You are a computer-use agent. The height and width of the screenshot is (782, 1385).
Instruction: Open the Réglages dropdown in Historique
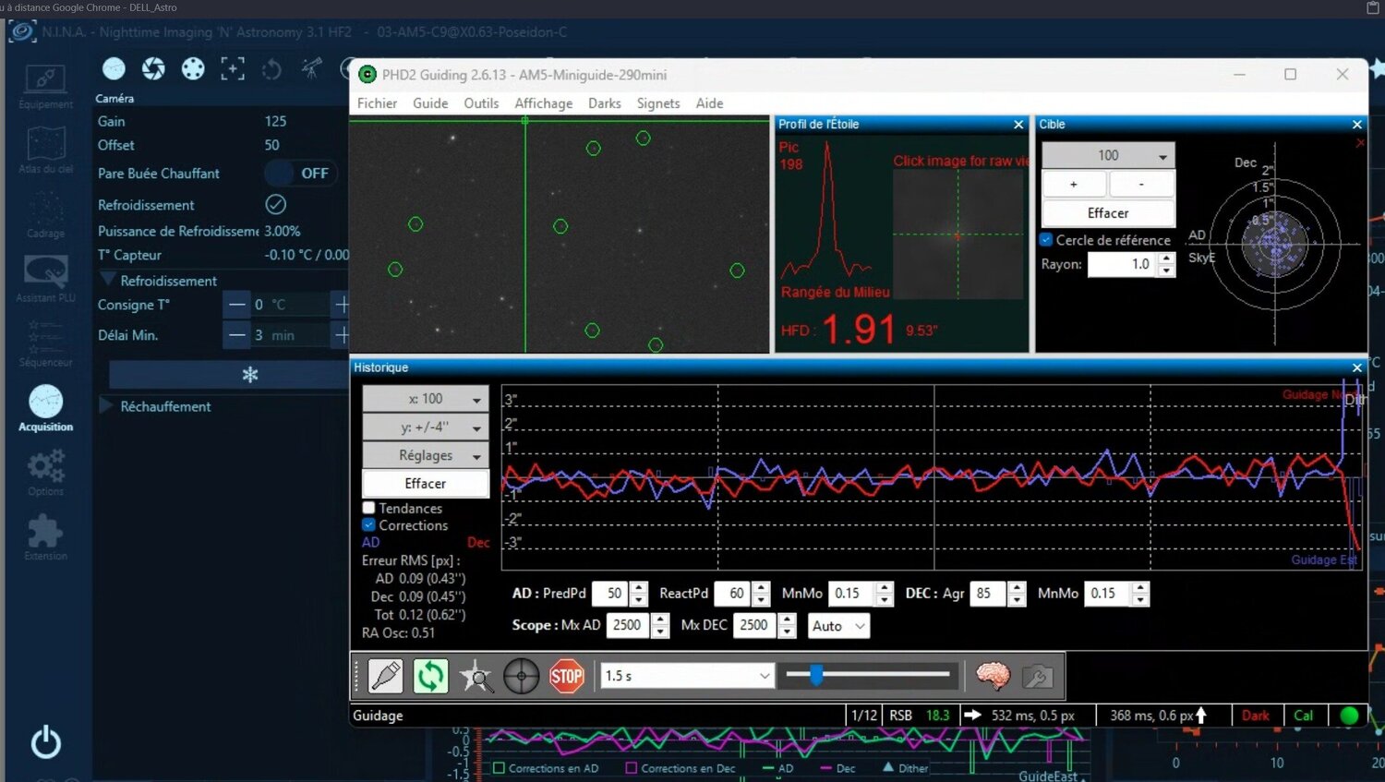(x=426, y=455)
